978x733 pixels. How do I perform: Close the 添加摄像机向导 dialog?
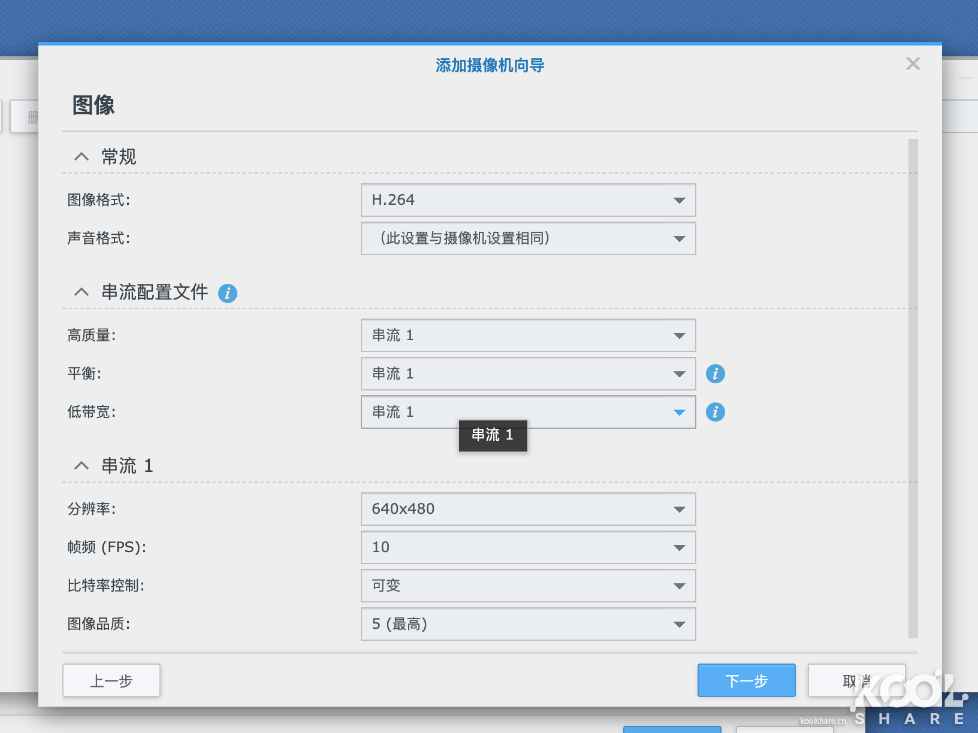pos(913,63)
